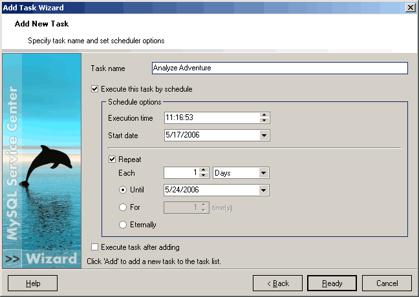This screenshot has height=297, width=419.
Task: Select the Eternally radio button
Action: (x=123, y=225)
